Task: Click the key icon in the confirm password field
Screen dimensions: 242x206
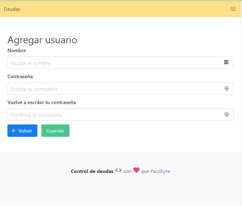Action: pos(226,115)
